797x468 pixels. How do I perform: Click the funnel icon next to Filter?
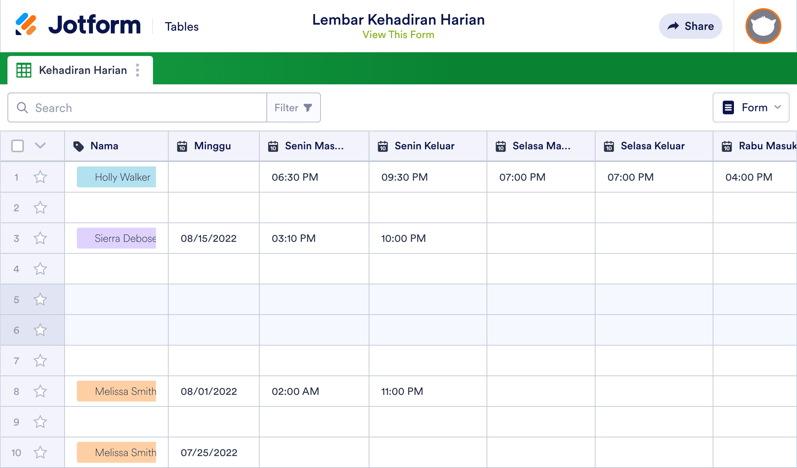tap(307, 107)
